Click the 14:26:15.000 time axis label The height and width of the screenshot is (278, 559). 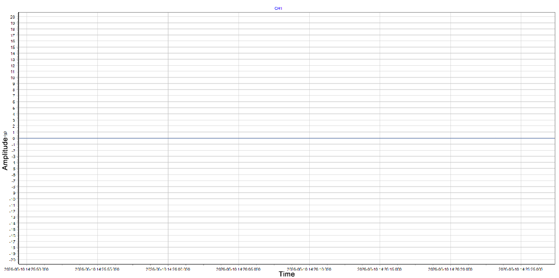pos(380,269)
